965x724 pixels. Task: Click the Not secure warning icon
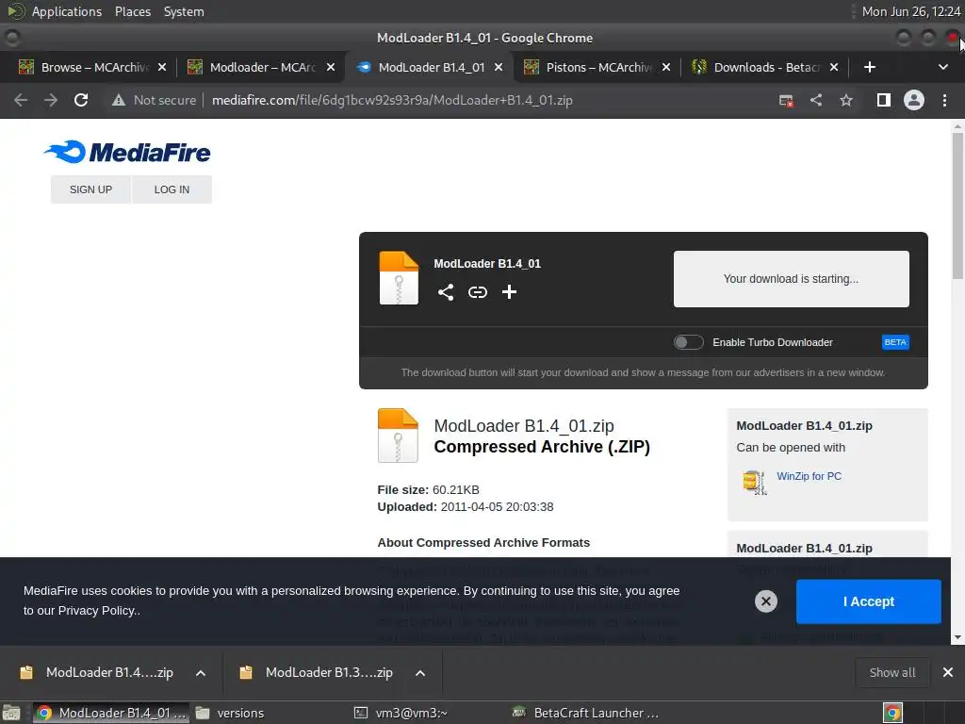118,100
